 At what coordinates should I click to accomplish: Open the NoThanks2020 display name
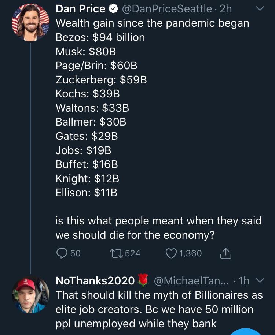95,281
